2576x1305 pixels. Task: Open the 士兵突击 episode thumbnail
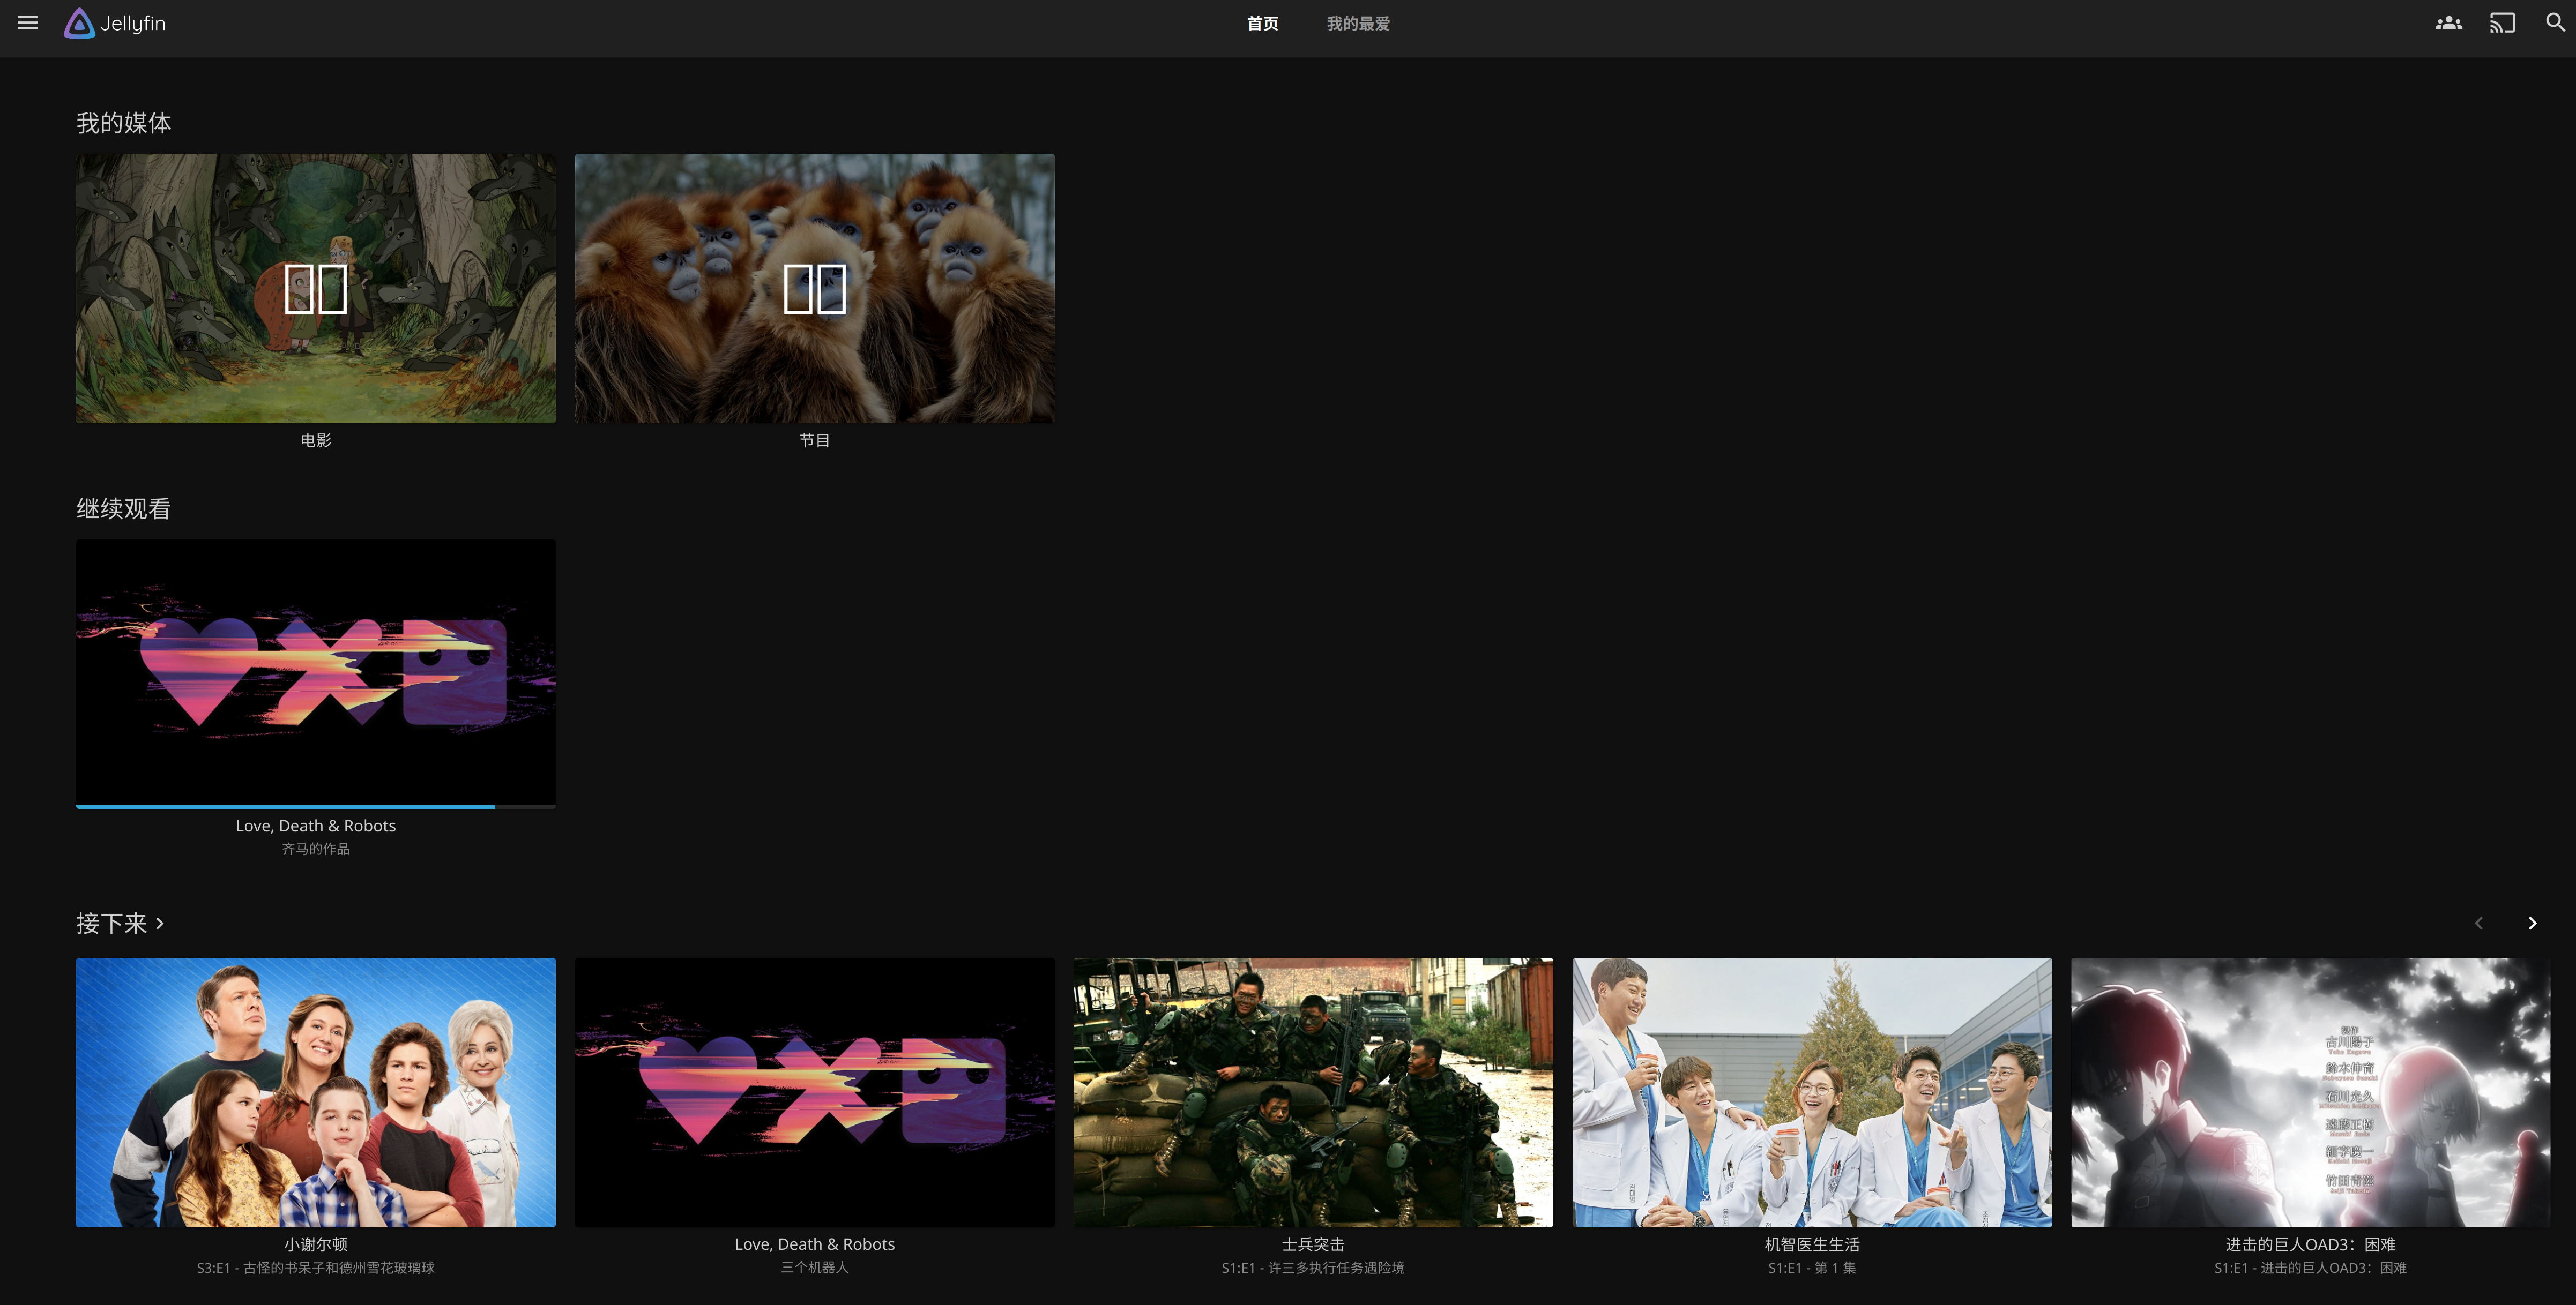coord(1312,1092)
